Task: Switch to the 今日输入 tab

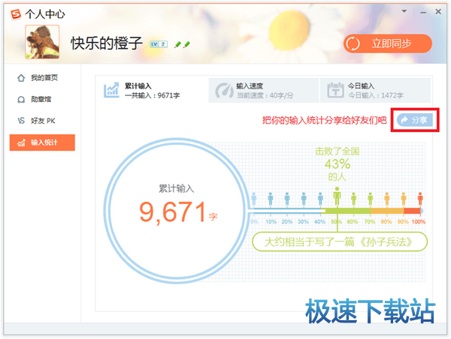Action: tap(375, 90)
